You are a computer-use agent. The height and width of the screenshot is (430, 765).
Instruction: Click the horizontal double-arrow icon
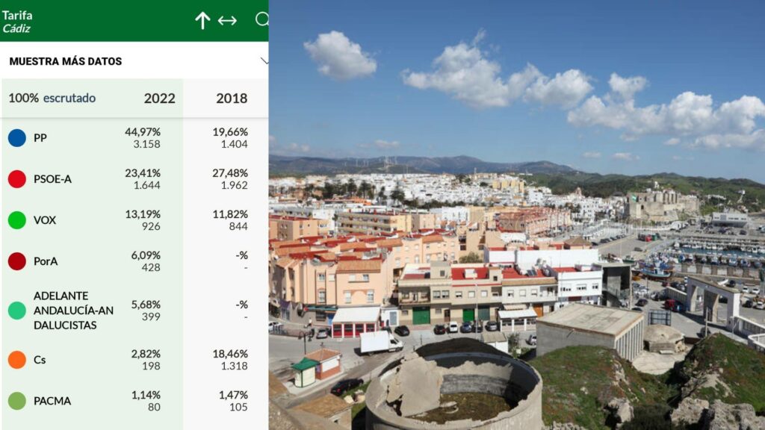227,21
